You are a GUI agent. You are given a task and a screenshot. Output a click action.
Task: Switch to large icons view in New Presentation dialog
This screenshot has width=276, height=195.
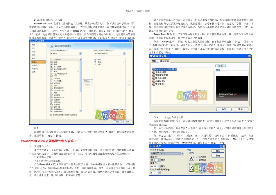point(216,66)
